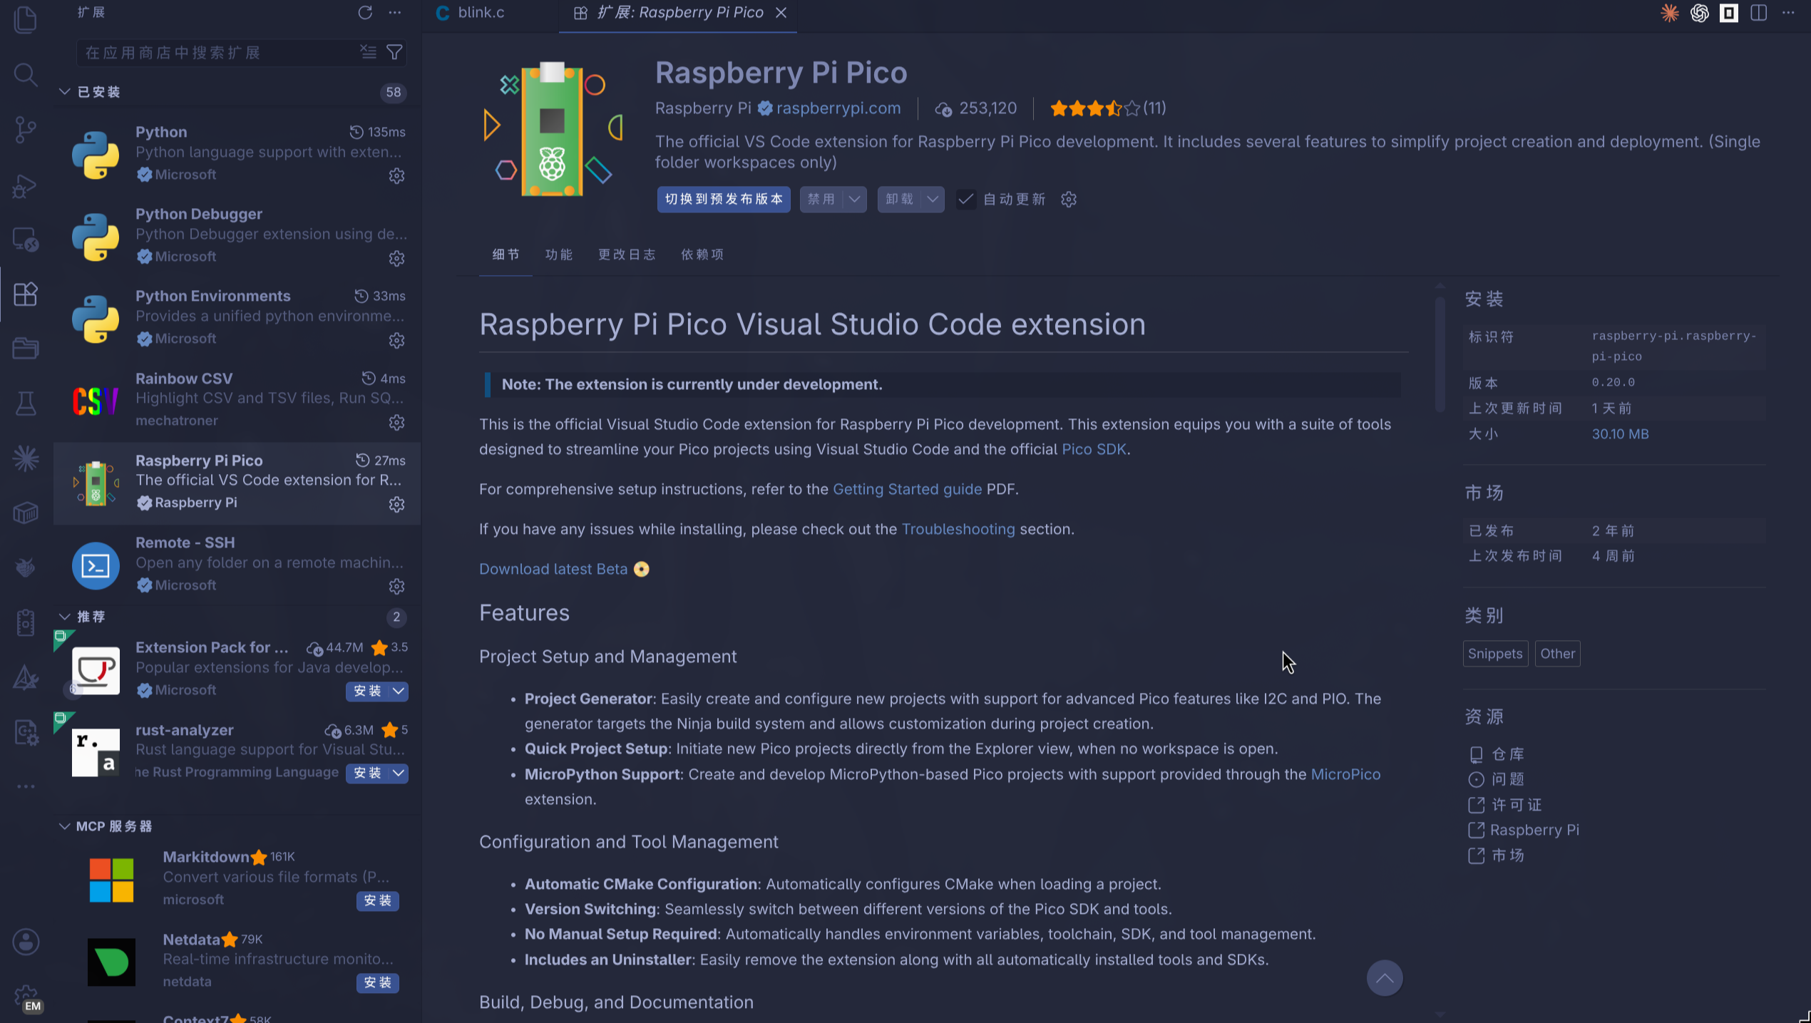Image resolution: width=1811 pixels, height=1023 pixels.
Task: Refresh the extensions list
Action: click(x=365, y=12)
